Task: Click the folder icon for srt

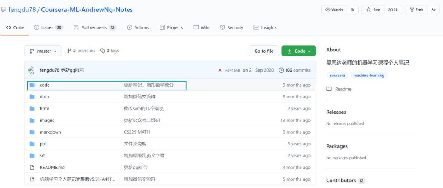Action: click(32, 156)
